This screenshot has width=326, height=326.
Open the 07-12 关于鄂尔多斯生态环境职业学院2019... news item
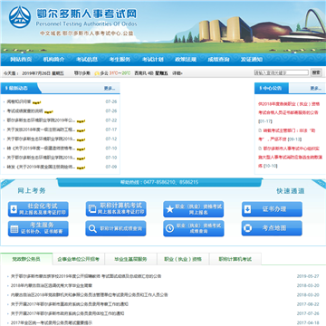[x=41, y=139]
